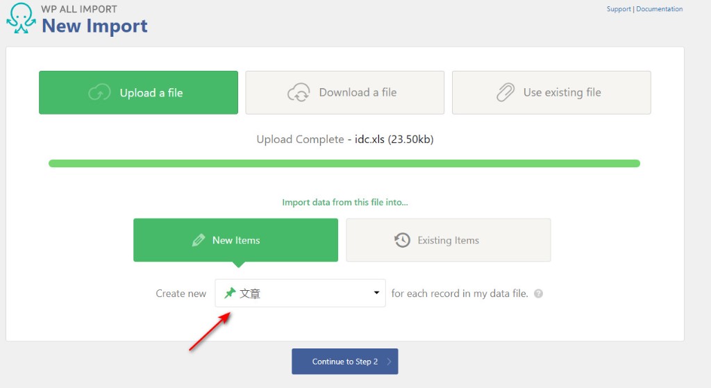Click the cloud upload icon
The width and height of the screenshot is (711, 388).
[99, 92]
